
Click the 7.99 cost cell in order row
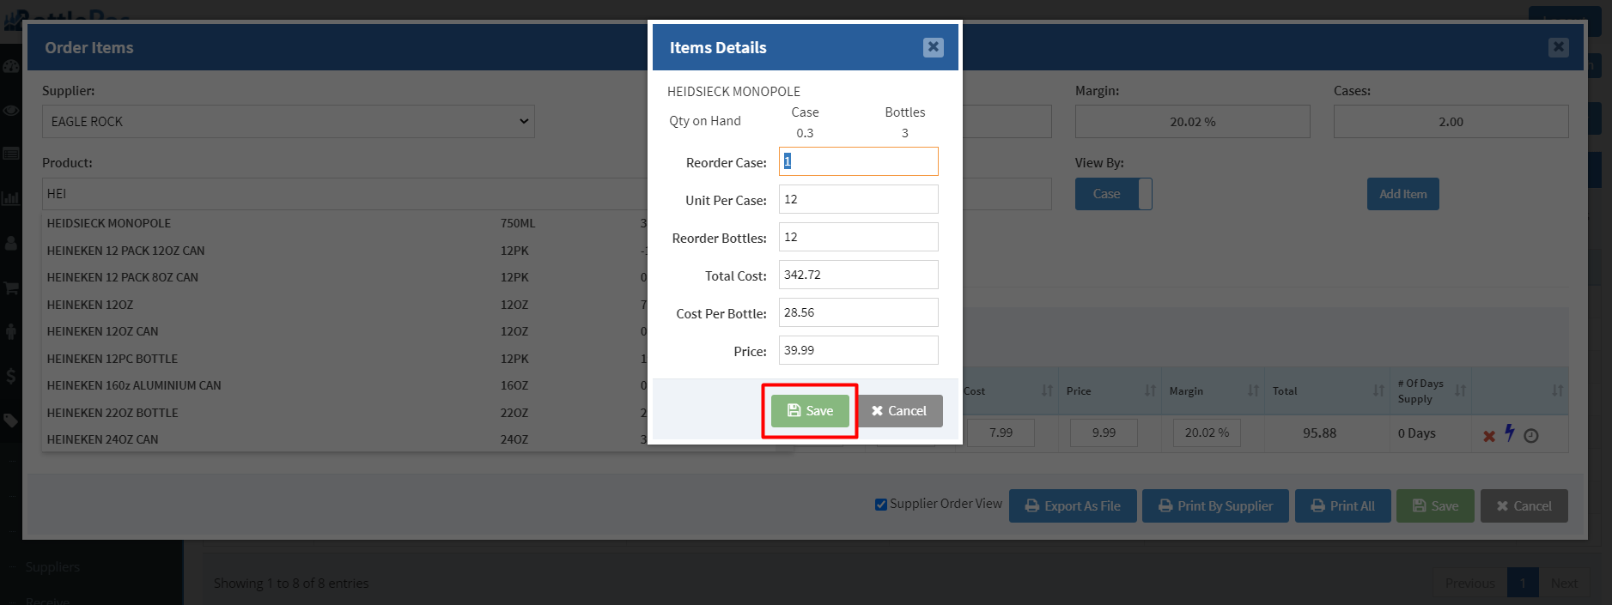coord(1001,433)
